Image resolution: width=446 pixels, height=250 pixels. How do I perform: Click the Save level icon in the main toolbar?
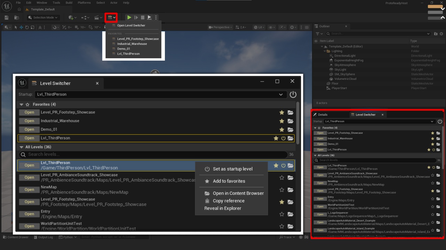6,17
